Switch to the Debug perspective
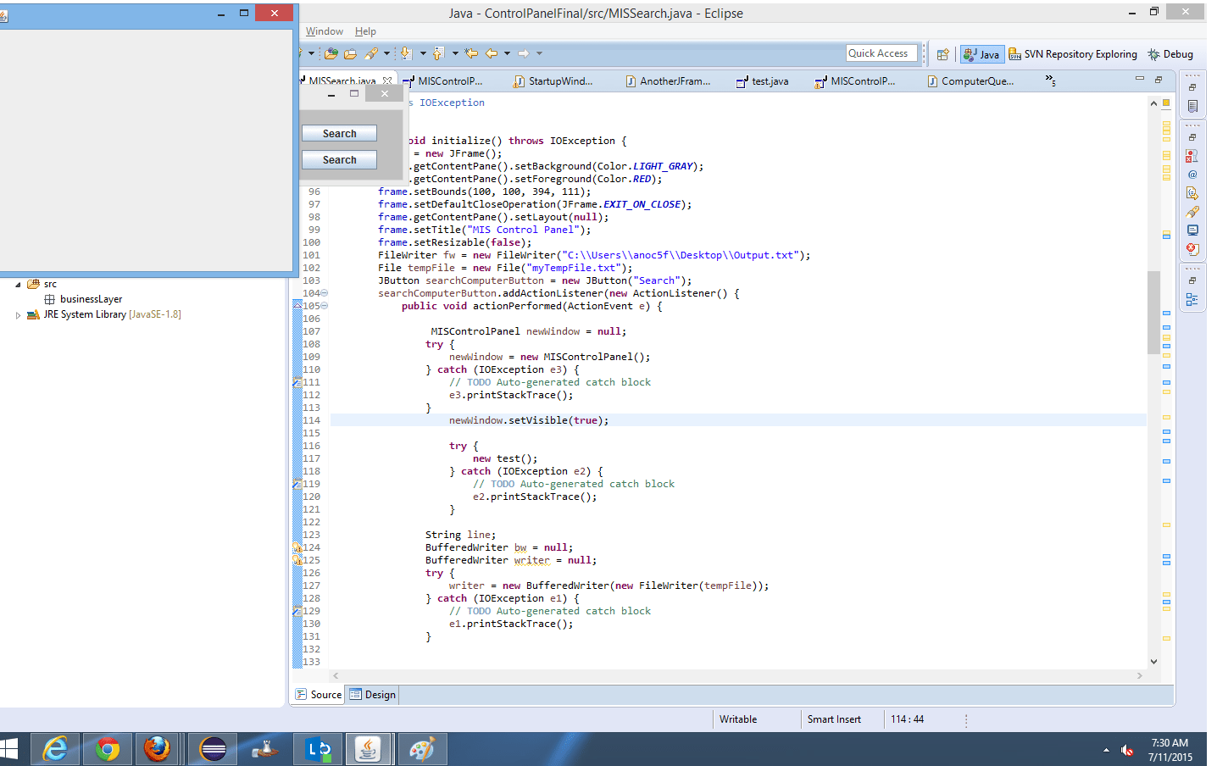Viewport: 1217px width, 766px height. tap(1170, 54)
